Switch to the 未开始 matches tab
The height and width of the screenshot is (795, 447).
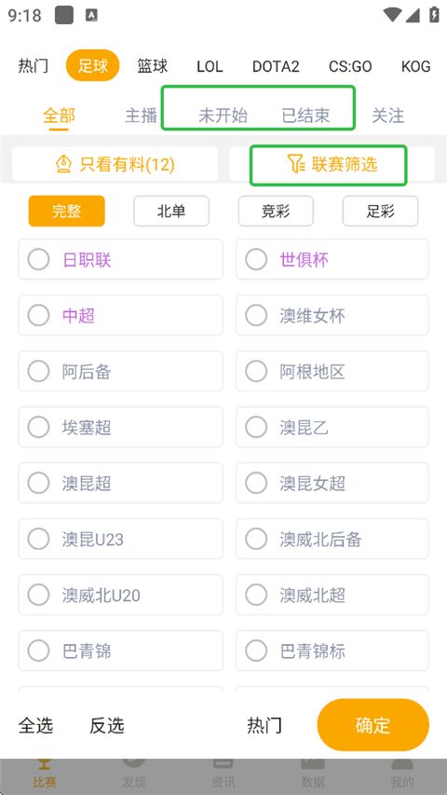click(223, 116)
